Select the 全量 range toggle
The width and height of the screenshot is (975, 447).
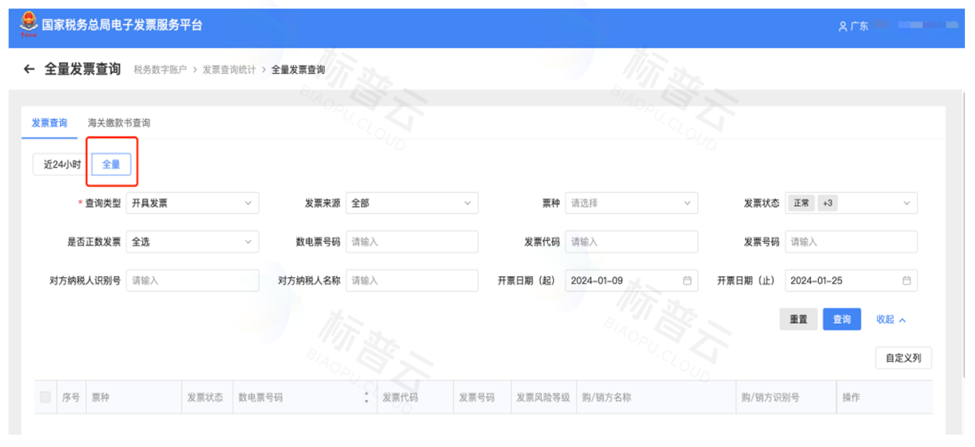pyautogui.click(x=111, y=165)
